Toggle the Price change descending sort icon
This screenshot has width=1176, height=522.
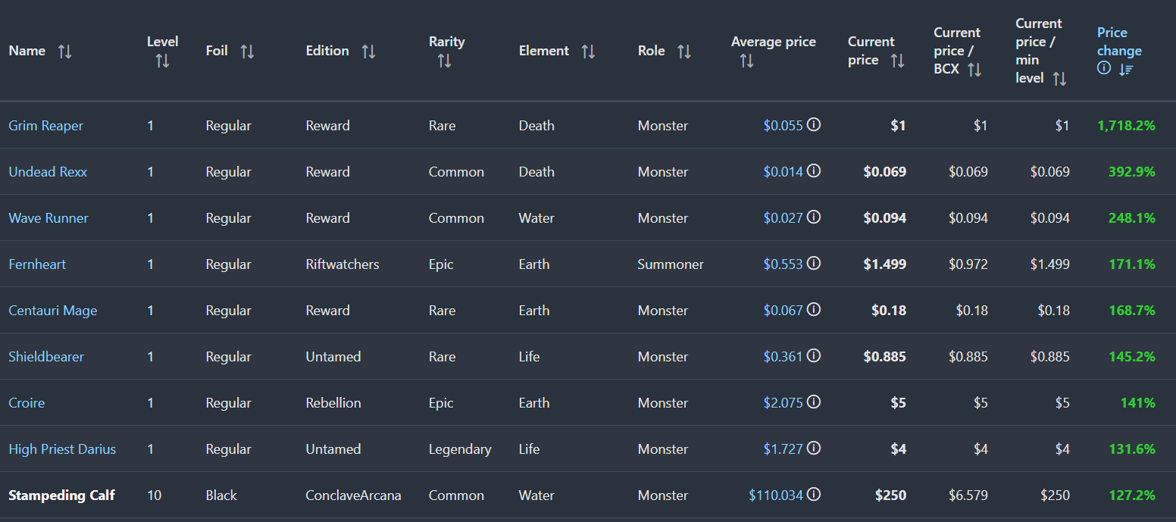click(1126, 69)
